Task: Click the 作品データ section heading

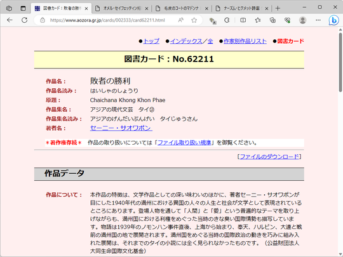Action: (64, 173)
